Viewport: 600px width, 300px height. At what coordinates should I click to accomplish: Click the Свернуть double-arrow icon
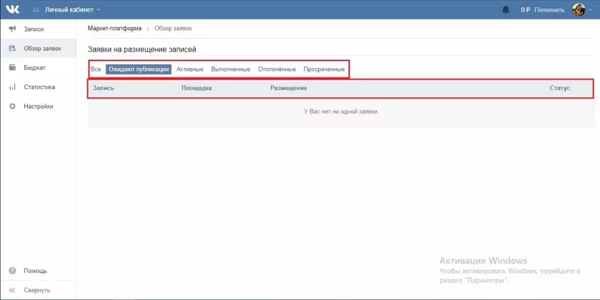coord(12,291)
